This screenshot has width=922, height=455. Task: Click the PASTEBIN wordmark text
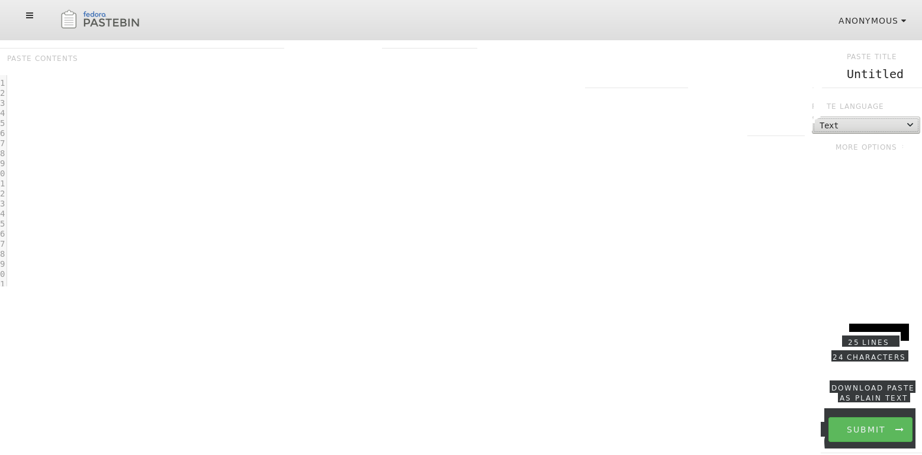pos(111,23)
